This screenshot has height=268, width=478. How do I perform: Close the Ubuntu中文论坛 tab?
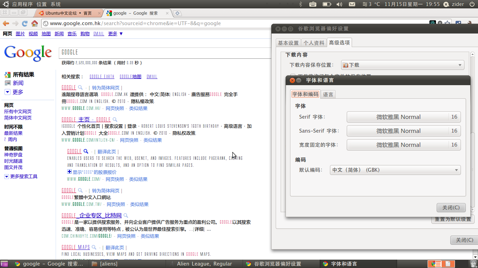coord(100,13)
